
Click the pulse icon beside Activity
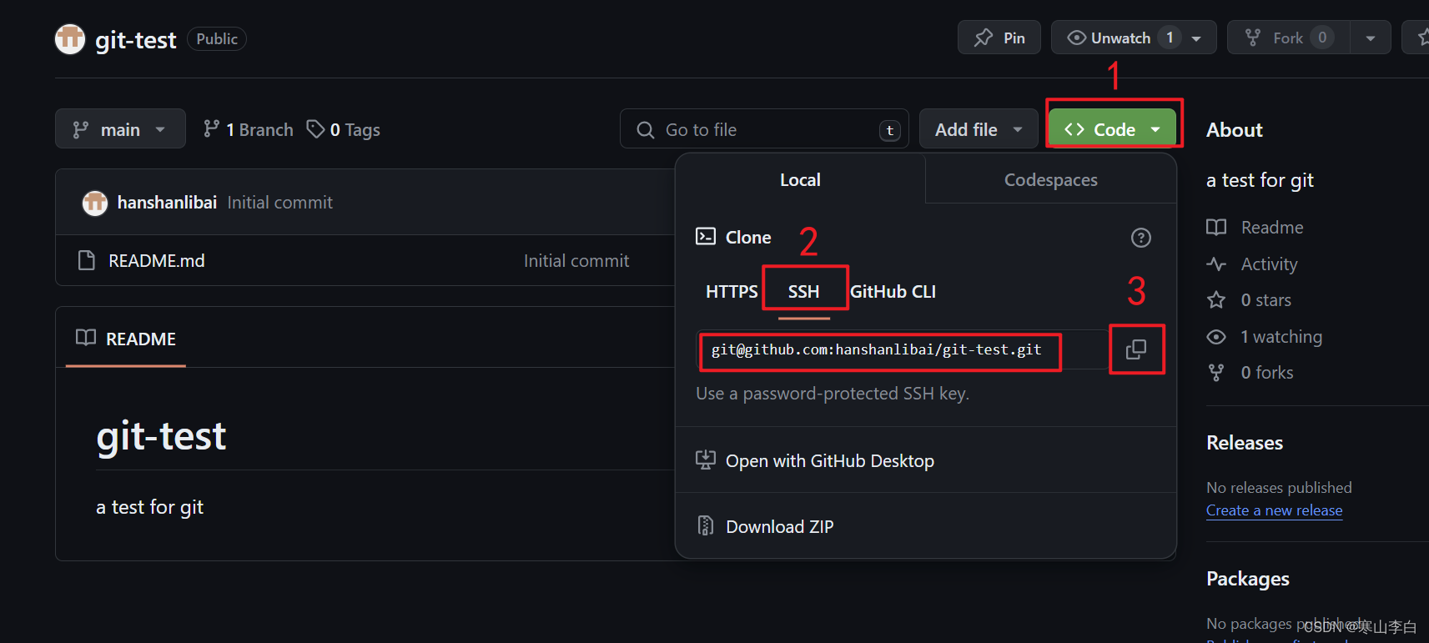click(1216, 264)
